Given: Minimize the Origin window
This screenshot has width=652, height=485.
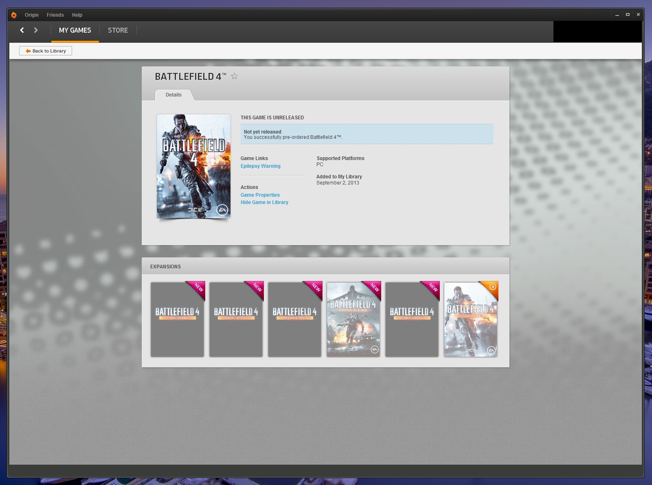Looking at the screenshot, I should 617,15.
